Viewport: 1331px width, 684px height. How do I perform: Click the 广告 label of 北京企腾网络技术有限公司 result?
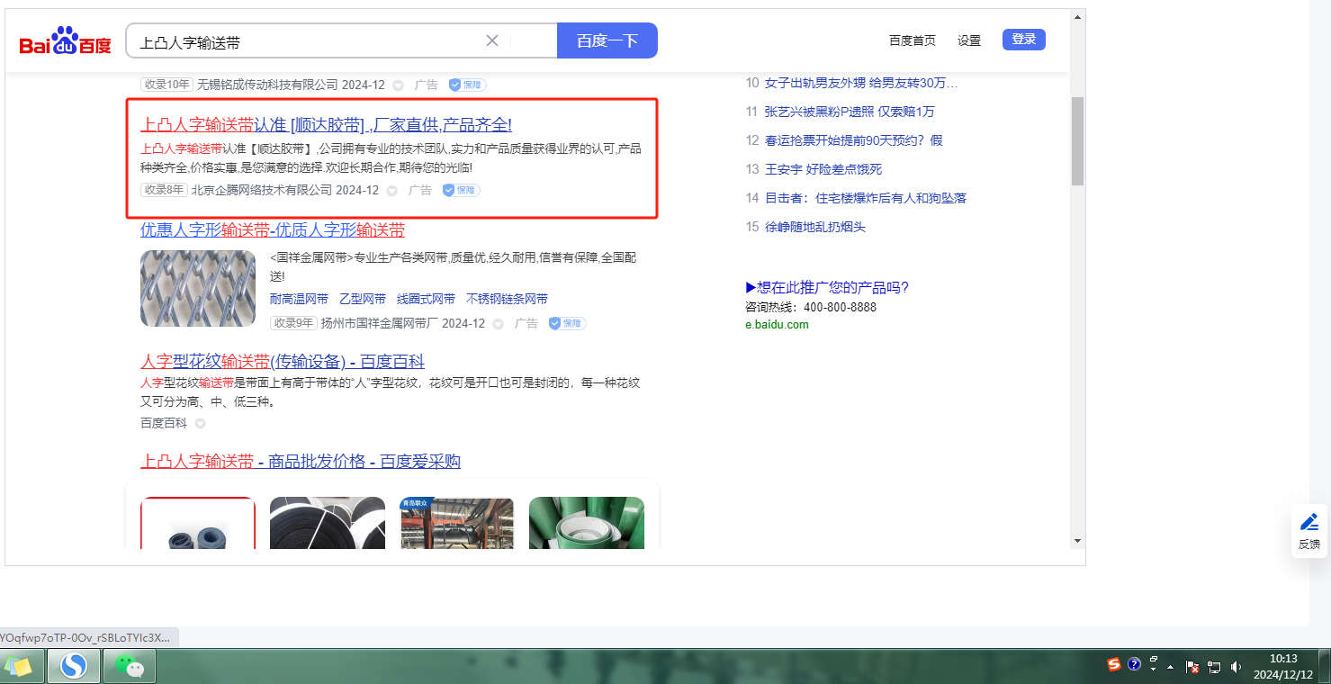[x=420, y=191]
